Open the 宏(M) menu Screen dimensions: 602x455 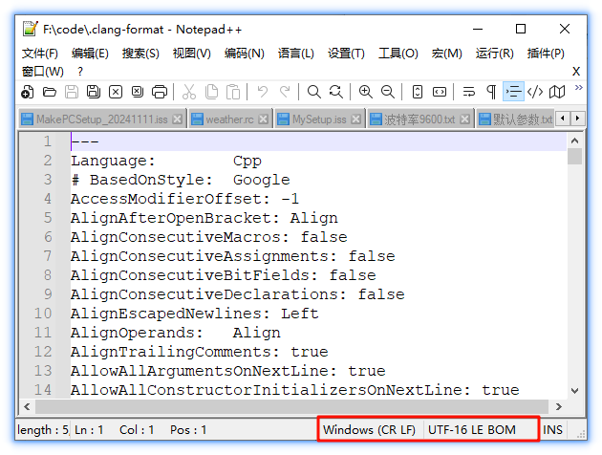click(x=446, y=54)
